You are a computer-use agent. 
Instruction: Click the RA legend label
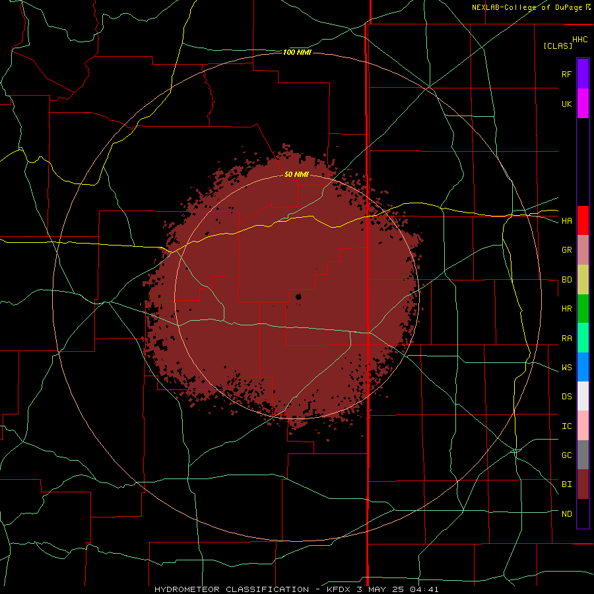566,339
